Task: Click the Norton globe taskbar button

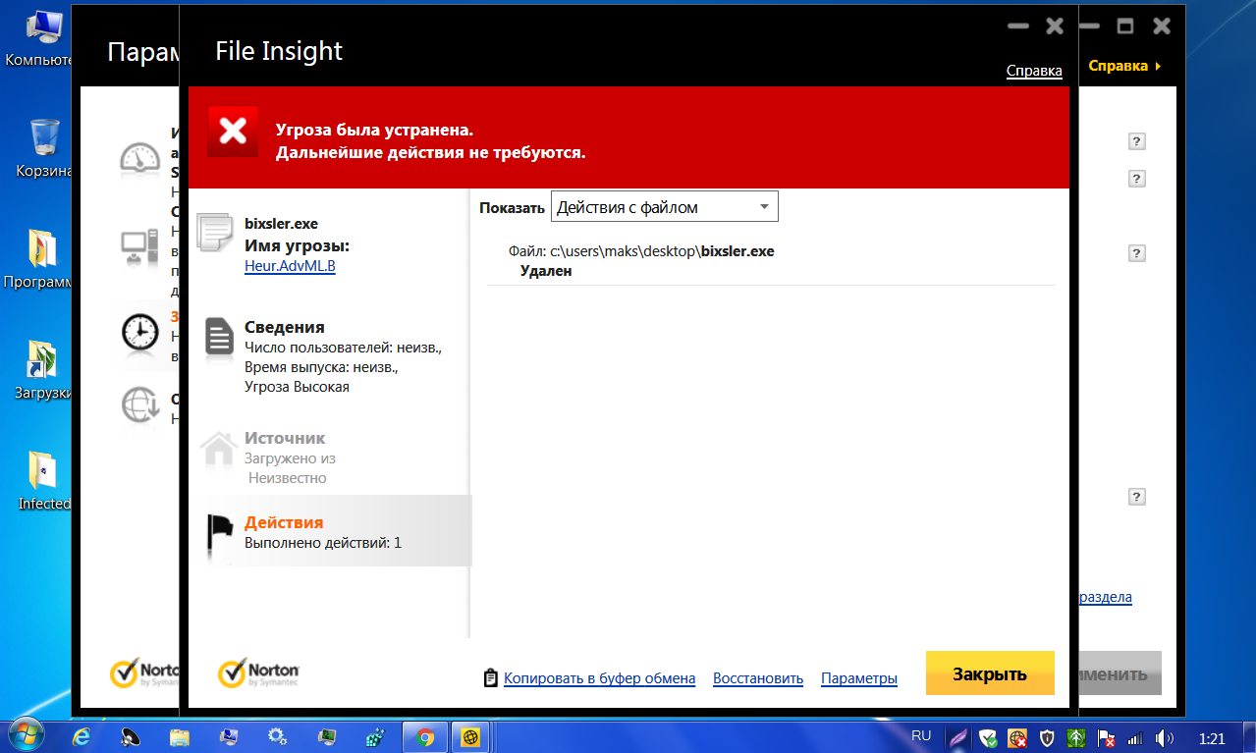Action: (471, 736)
